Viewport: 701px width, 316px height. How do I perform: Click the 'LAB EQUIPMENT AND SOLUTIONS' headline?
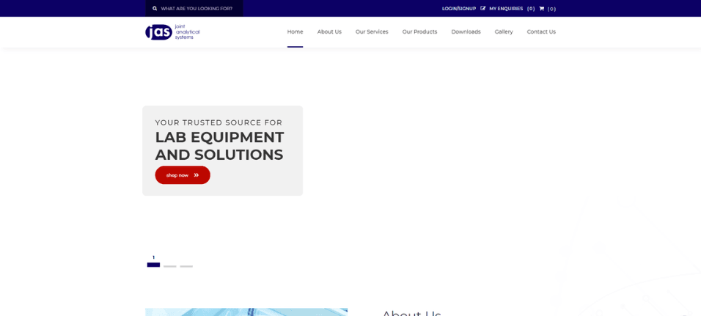pyautogui.click(x=219, y=146)
